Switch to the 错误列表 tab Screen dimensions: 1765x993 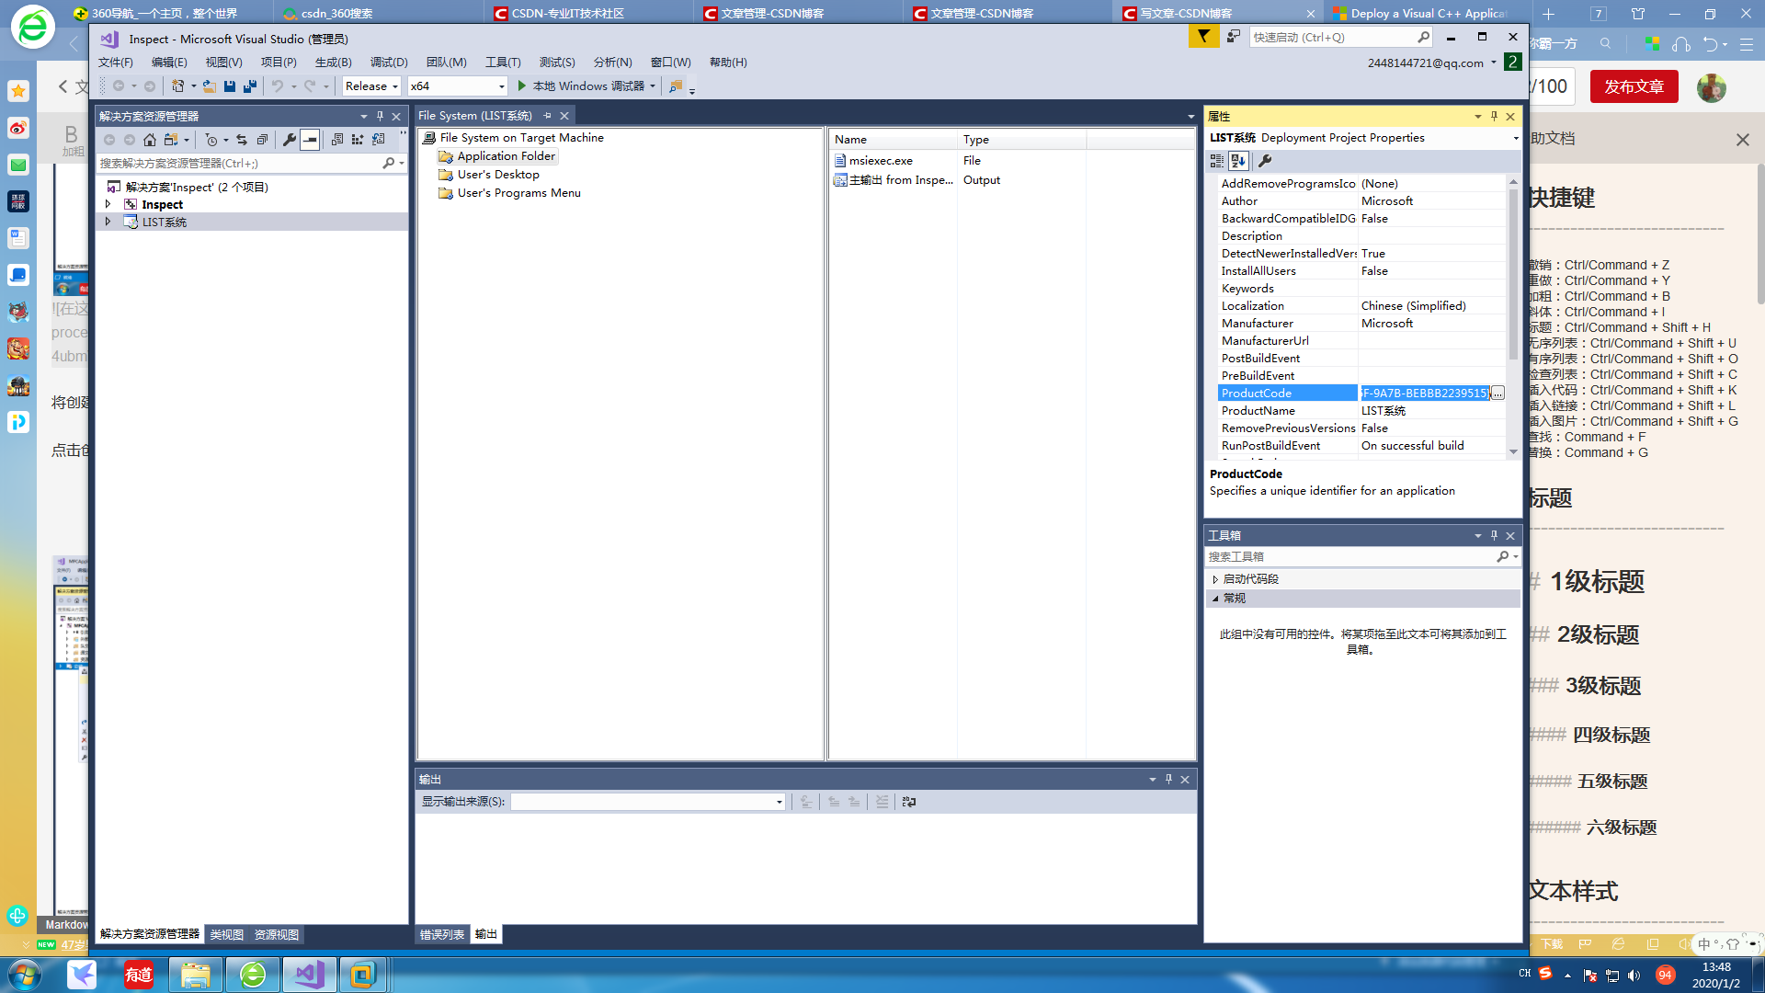pos(442,933)
